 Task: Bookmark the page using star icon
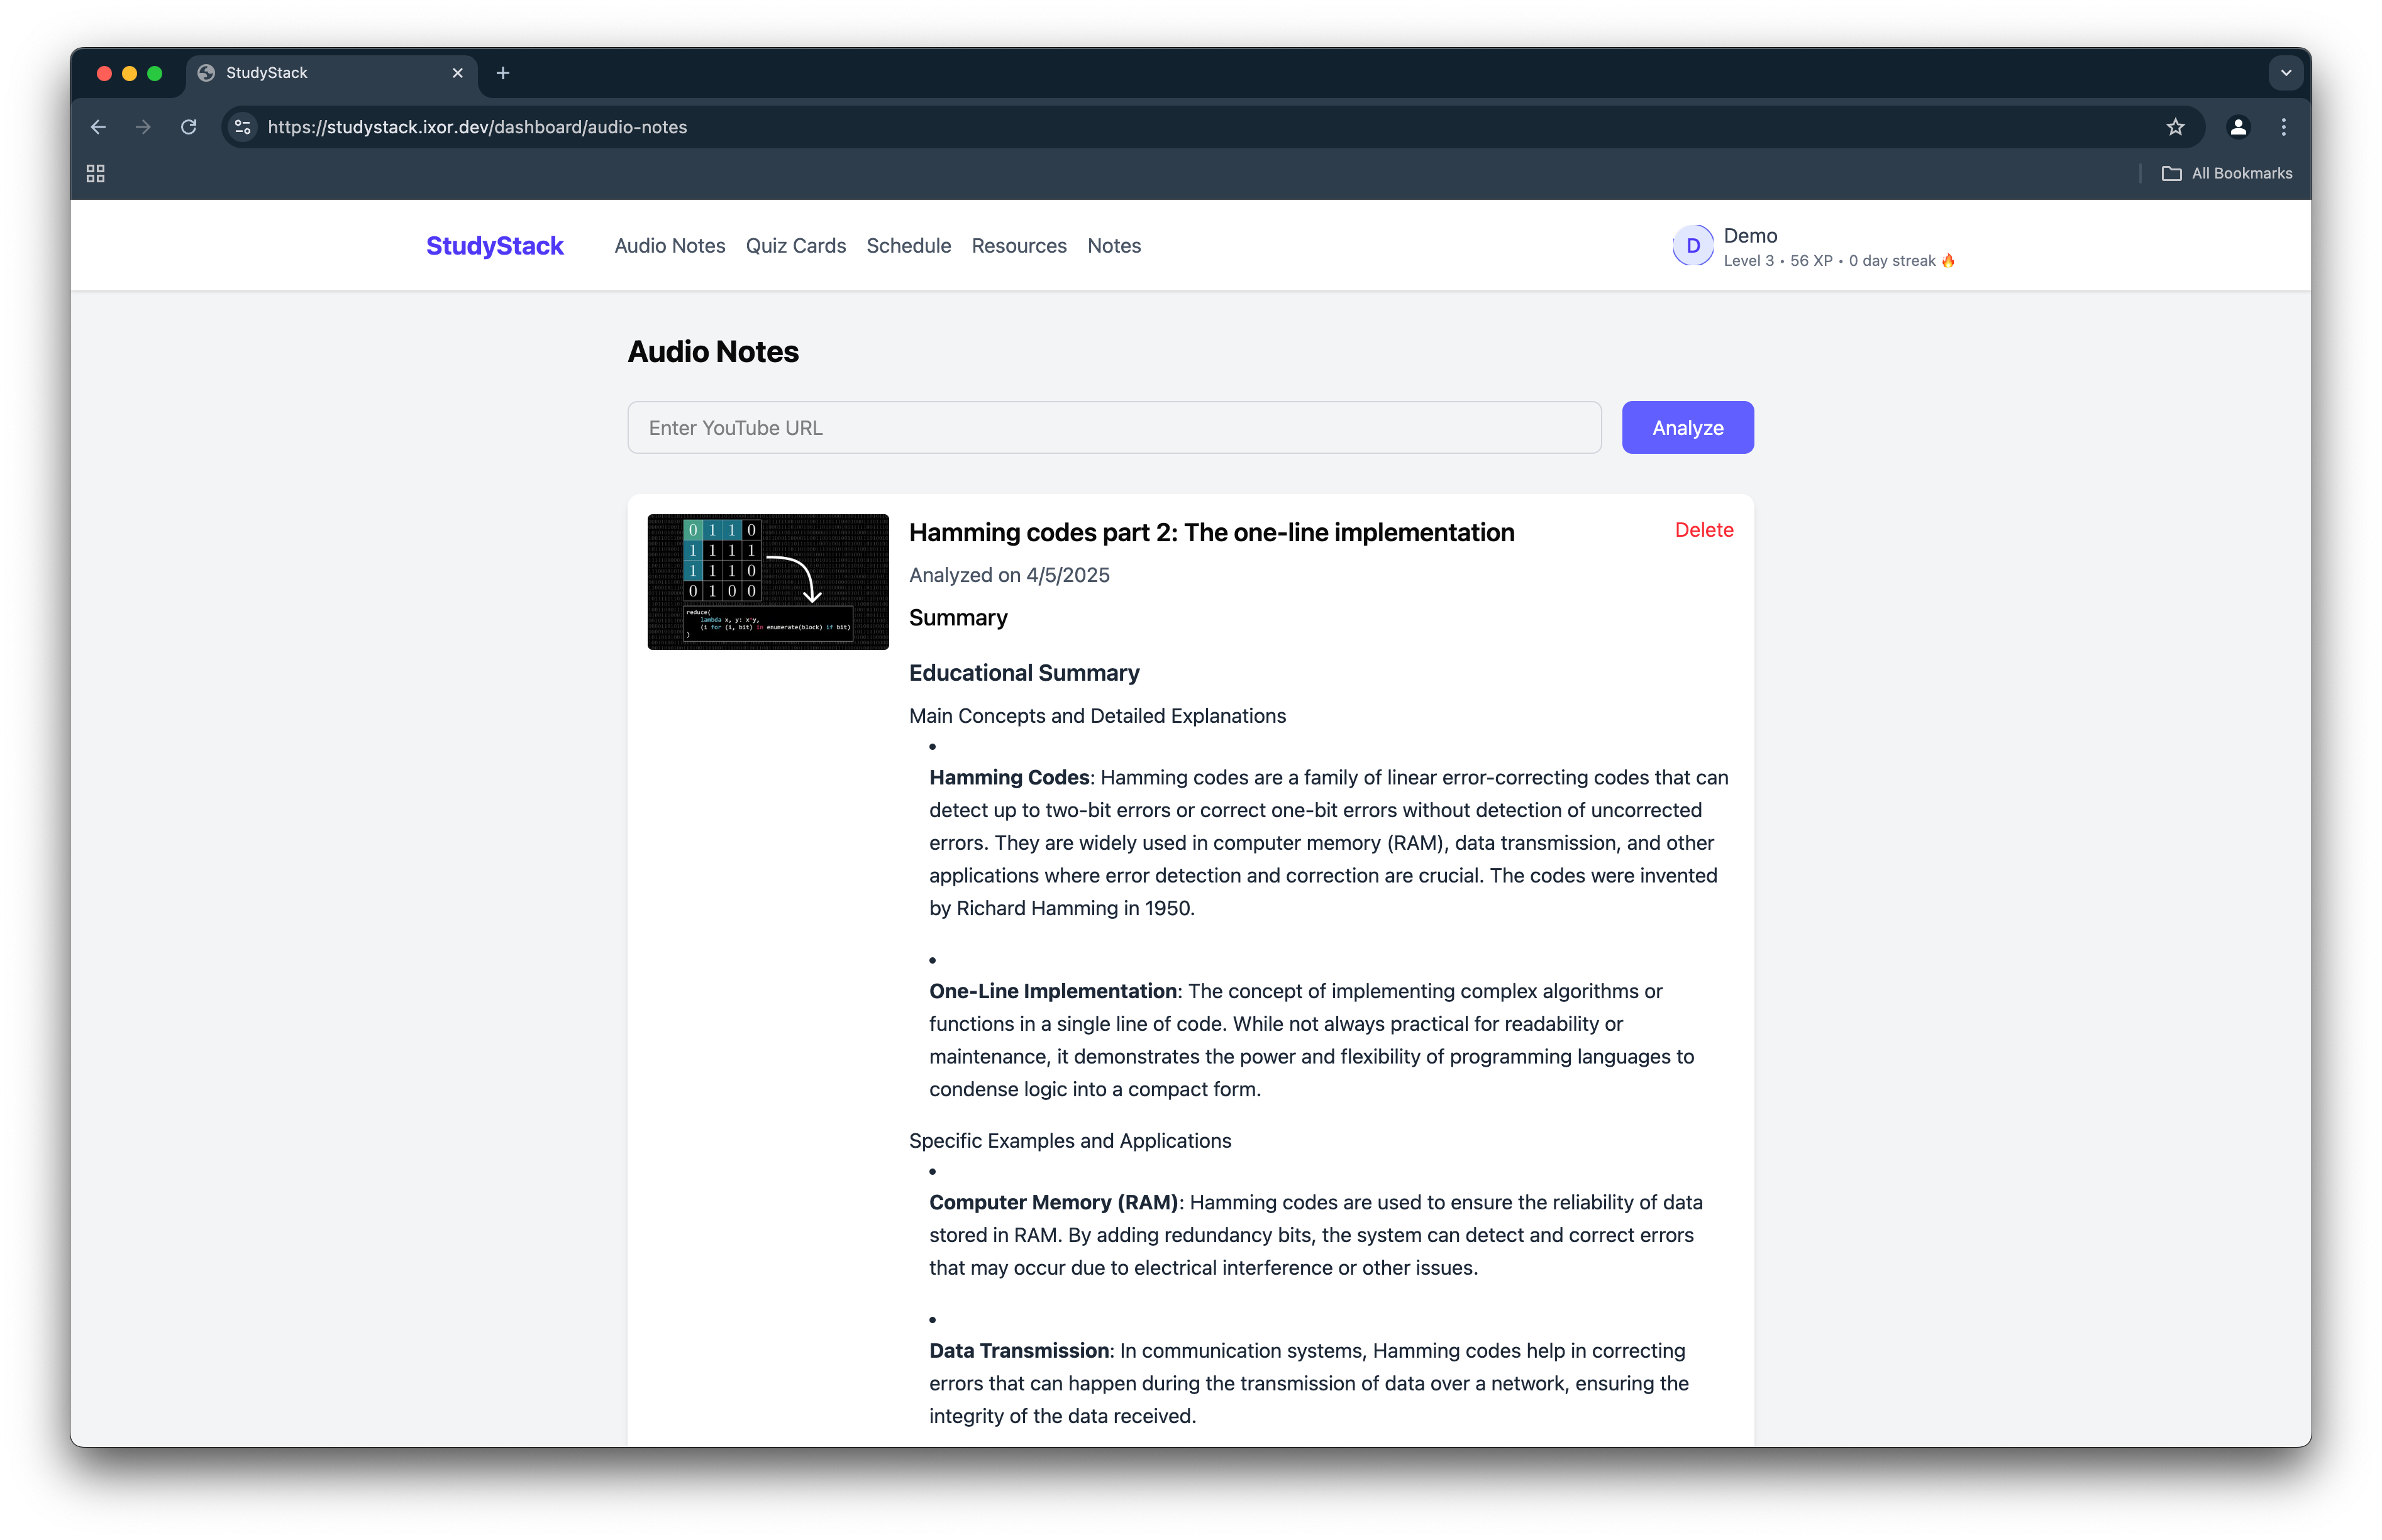[x=2175, y=127]
